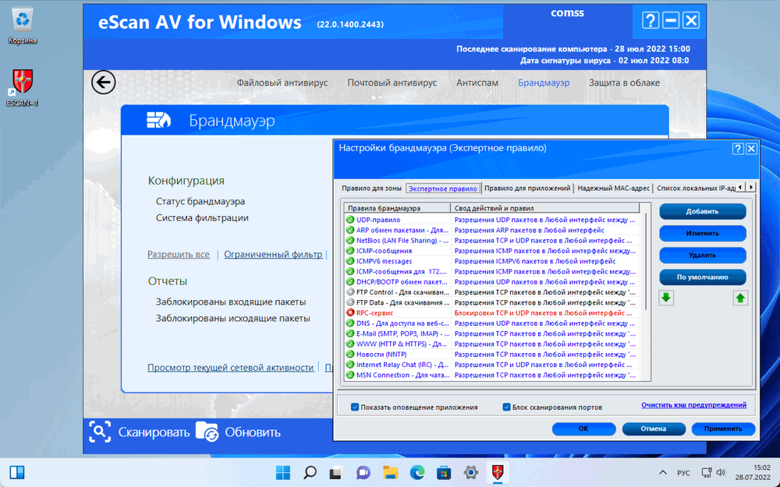Show hidden tray icons chevron
Image resolution: width=780 pixels, height=487 pixels.
662,473
